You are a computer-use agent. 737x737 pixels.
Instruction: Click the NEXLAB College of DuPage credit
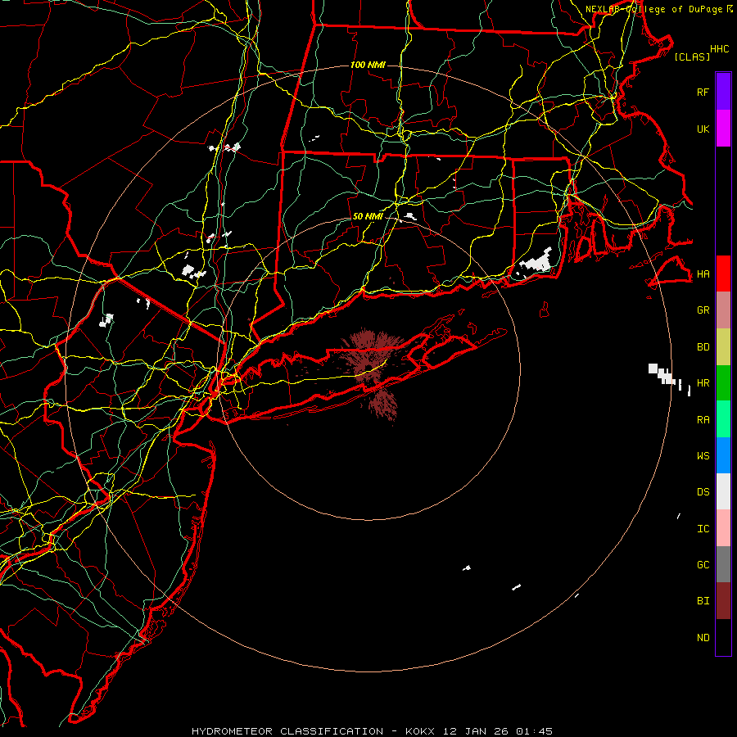tap(658, 9)
